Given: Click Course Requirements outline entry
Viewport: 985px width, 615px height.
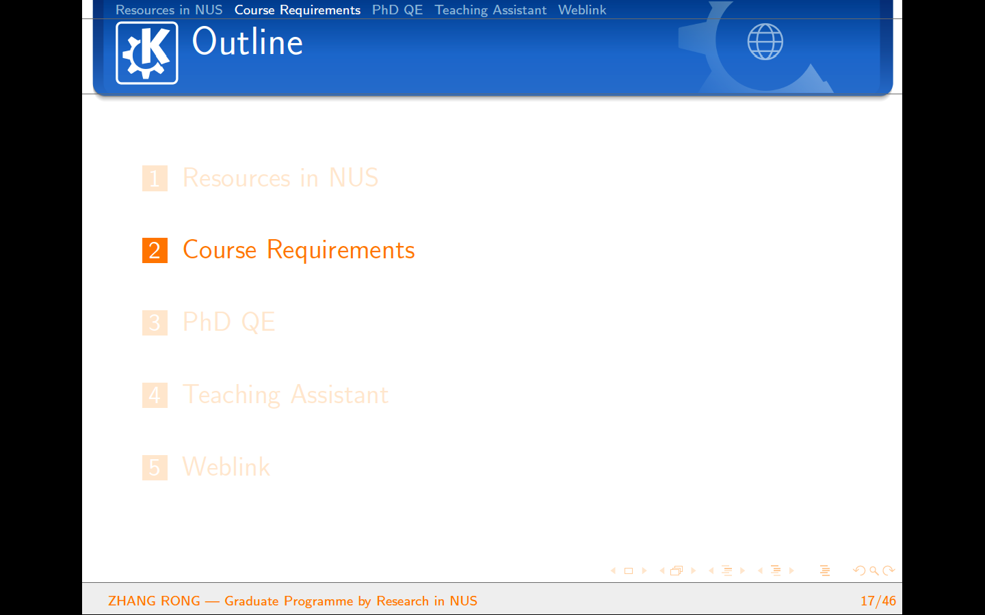Looking at the screenshot, I should (298, 250).
